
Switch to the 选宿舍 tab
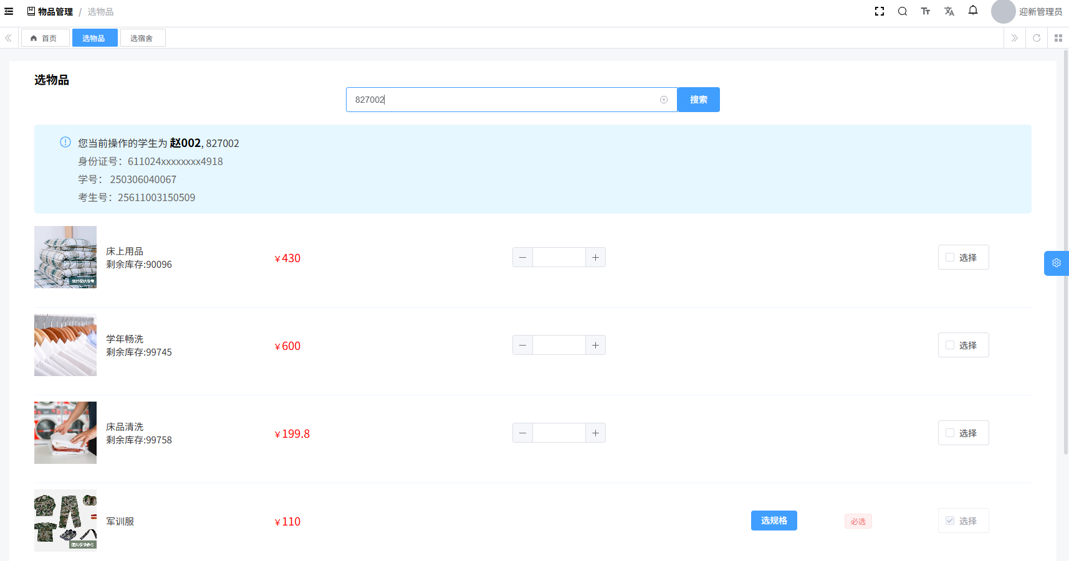142,38
